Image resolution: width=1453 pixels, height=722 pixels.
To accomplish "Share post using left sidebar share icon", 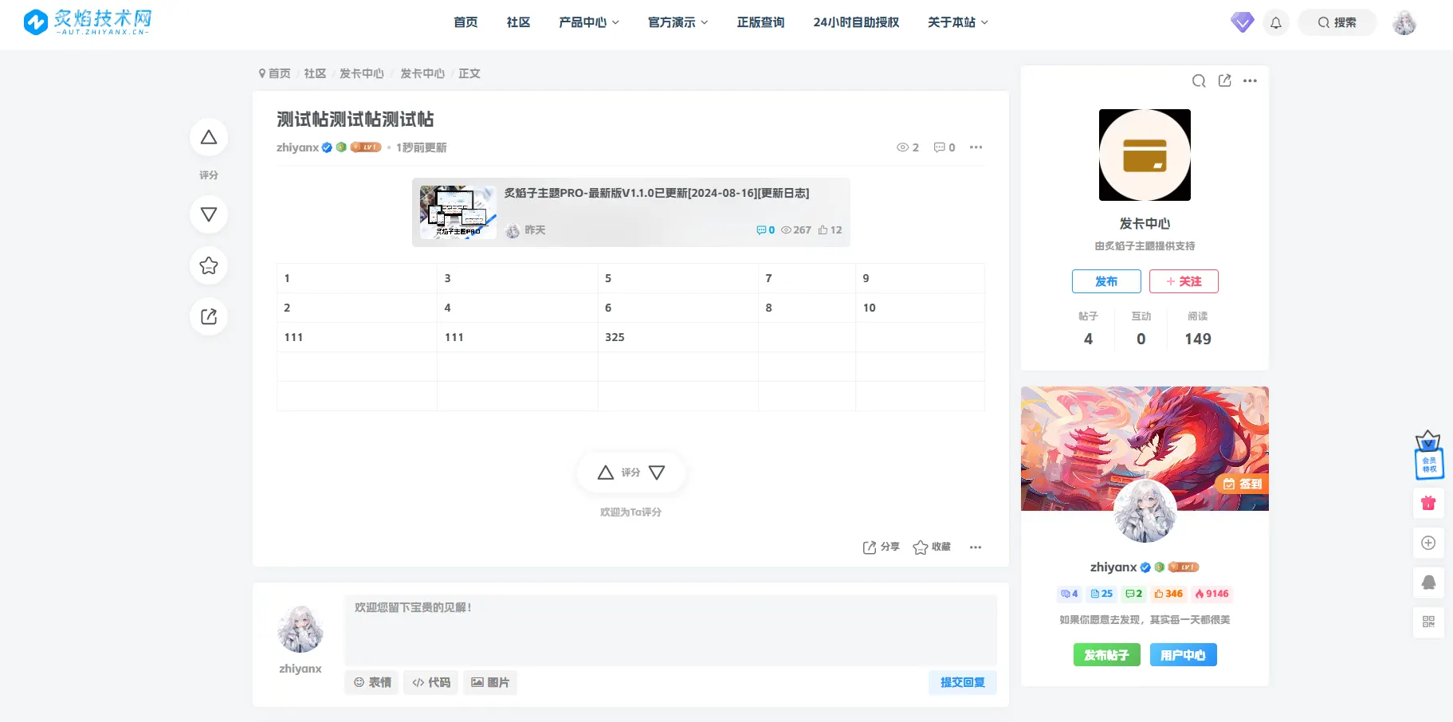I will (x=209, y=316).
